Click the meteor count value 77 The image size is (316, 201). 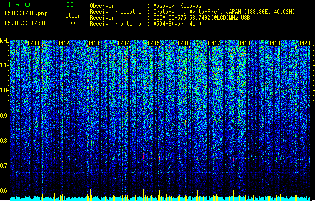pyautogui.click(x=73, y=23)
